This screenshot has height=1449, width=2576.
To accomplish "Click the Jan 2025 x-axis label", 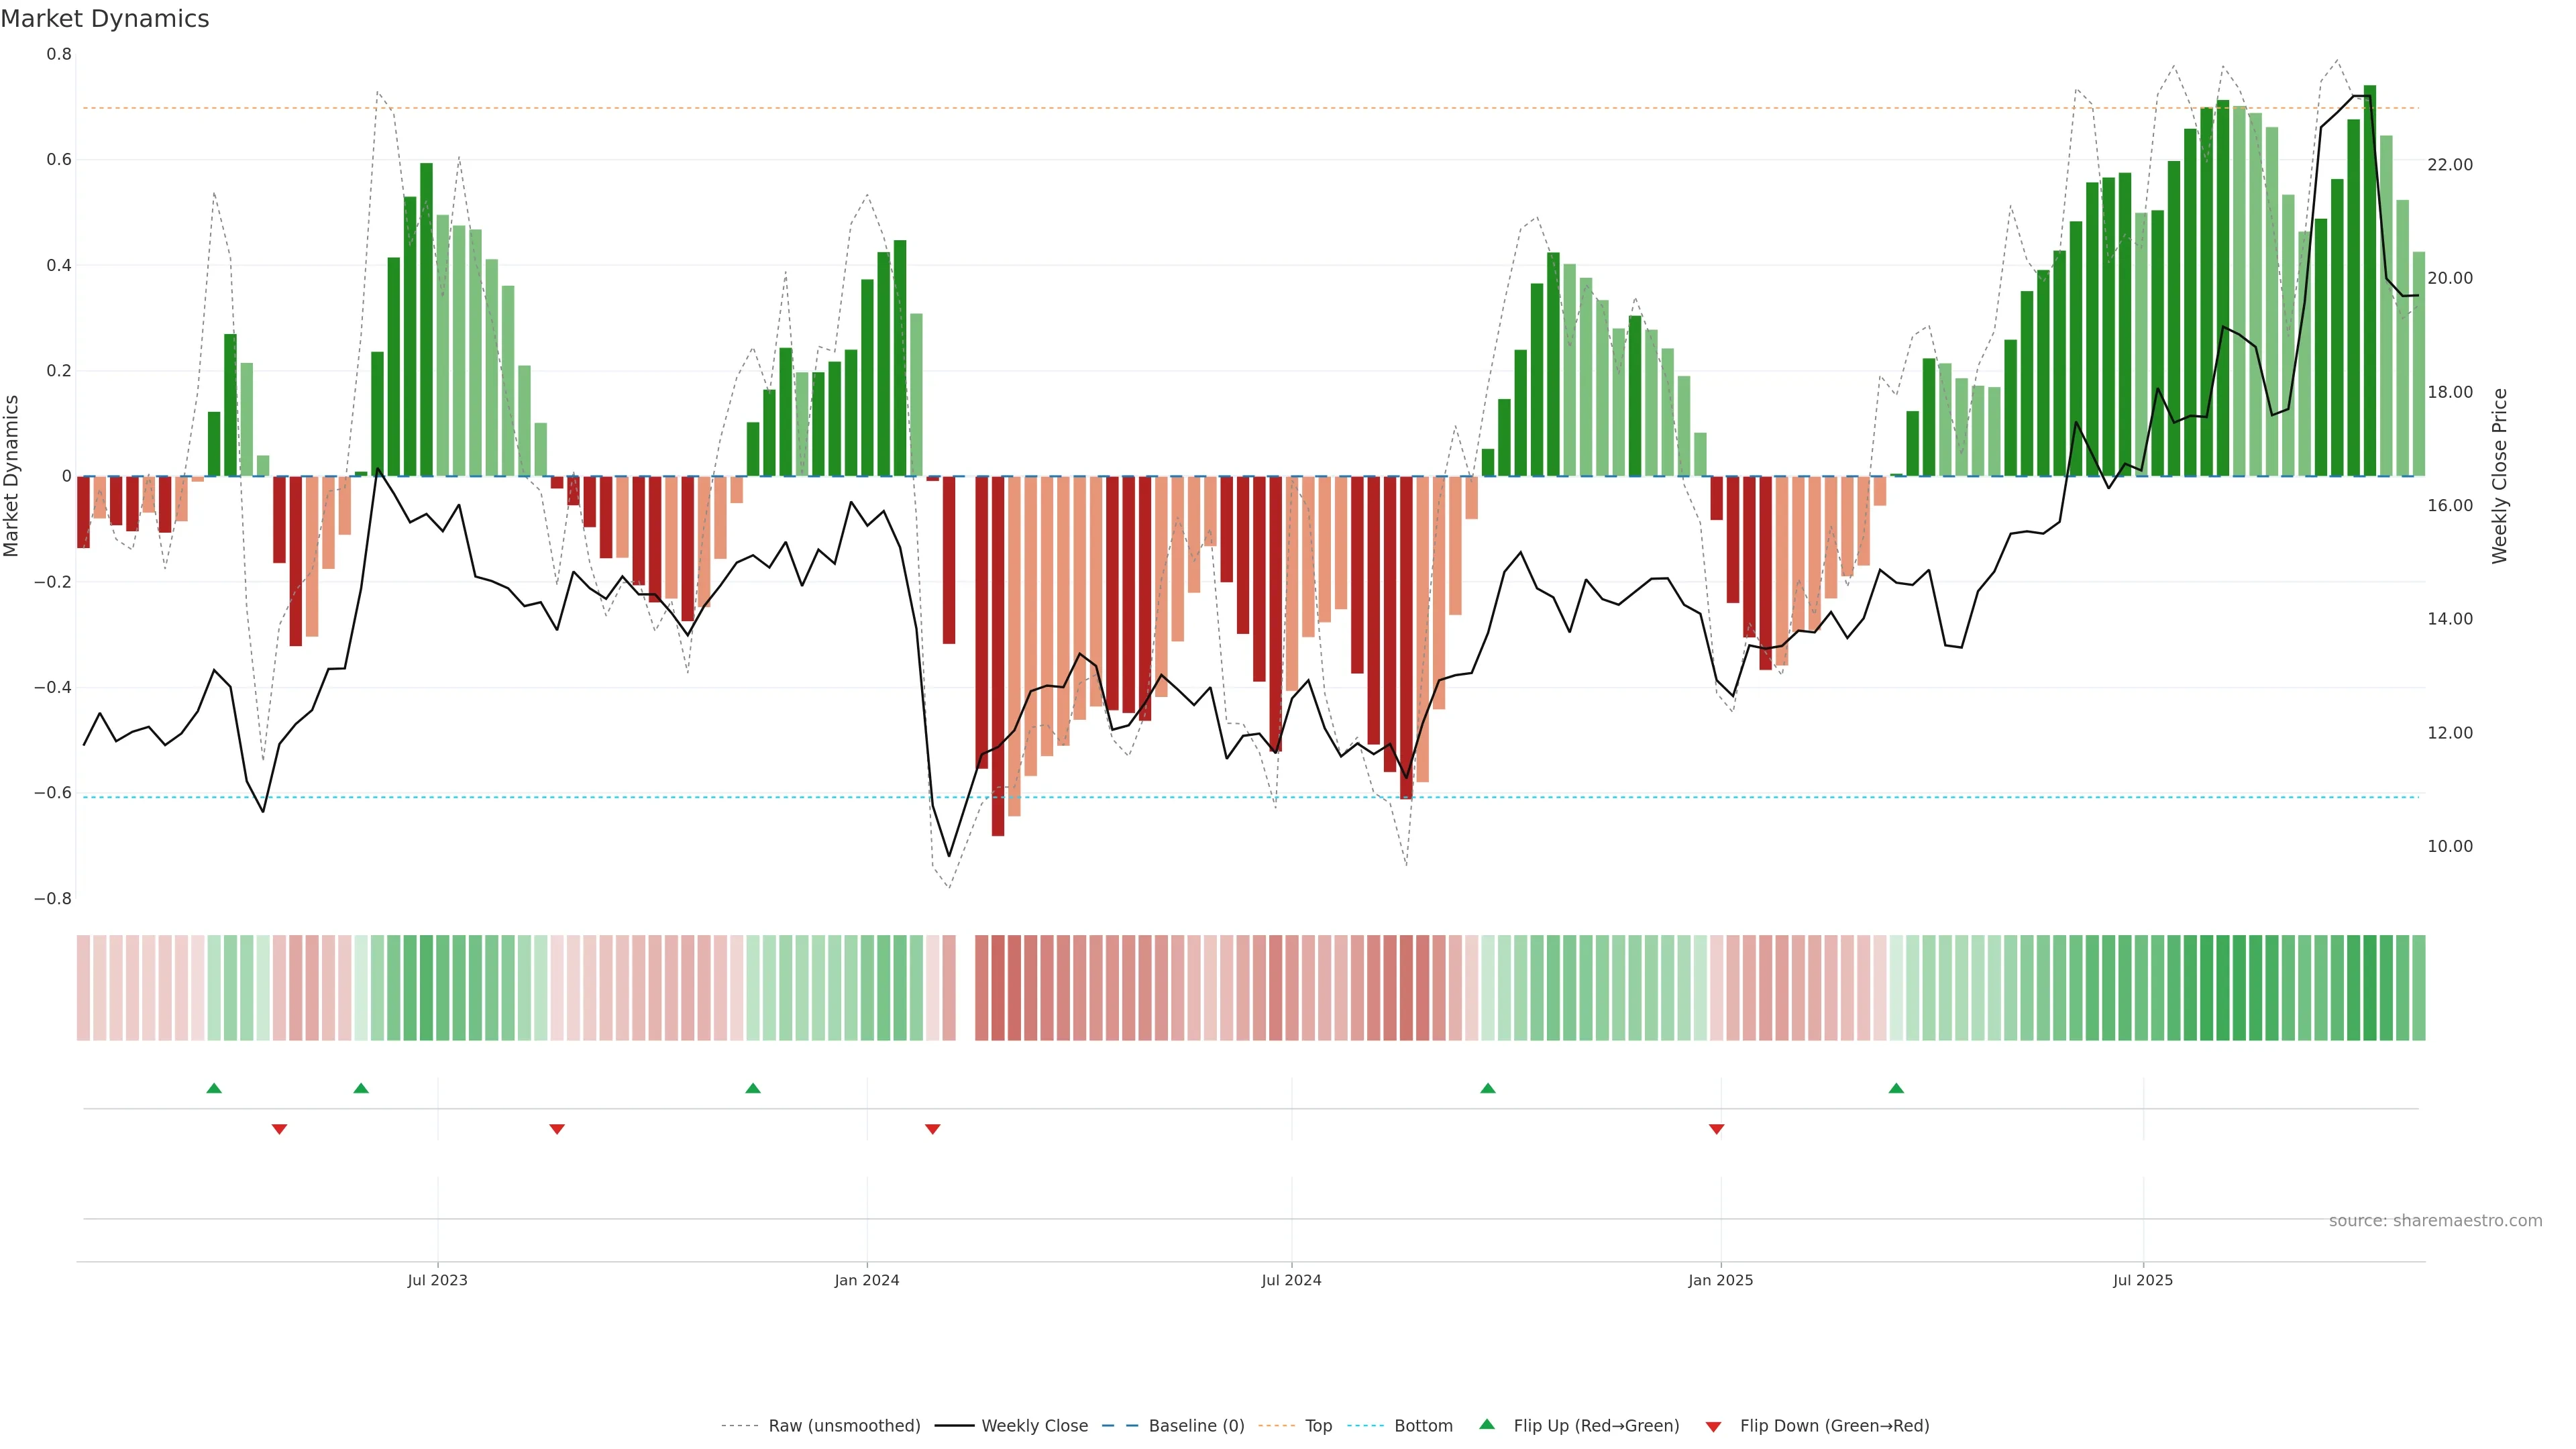I will 1720,1280.
